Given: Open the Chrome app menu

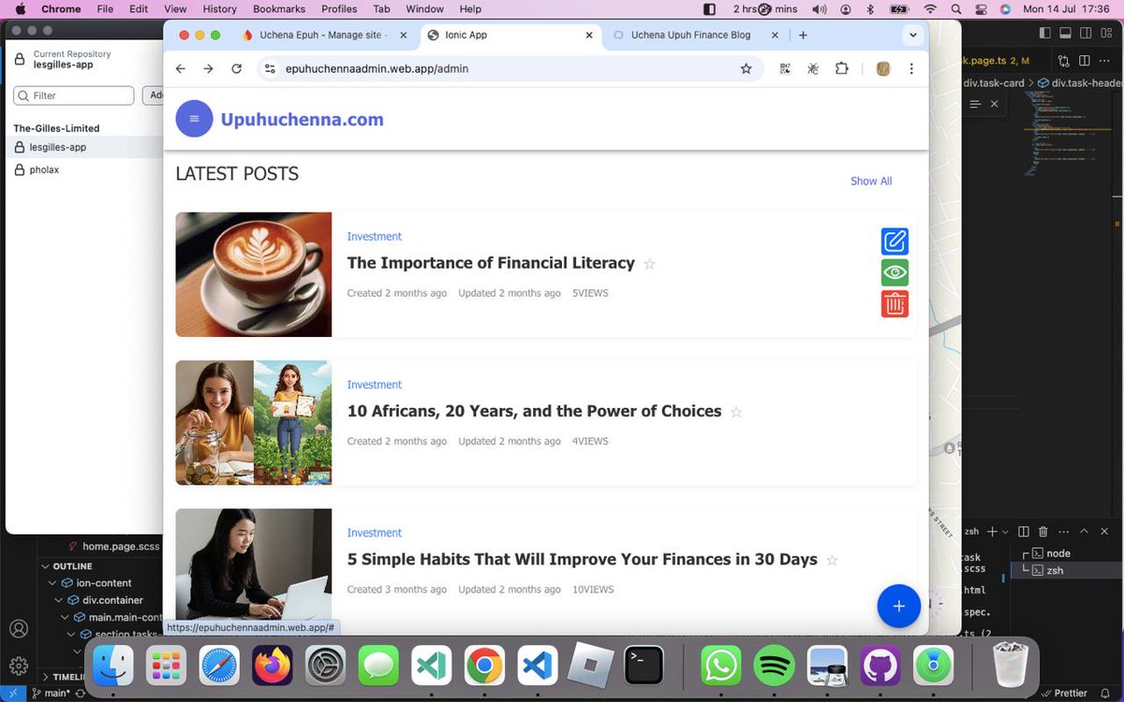Looking at the screenshot, I should pyautogui.click(x=62, y=8).
